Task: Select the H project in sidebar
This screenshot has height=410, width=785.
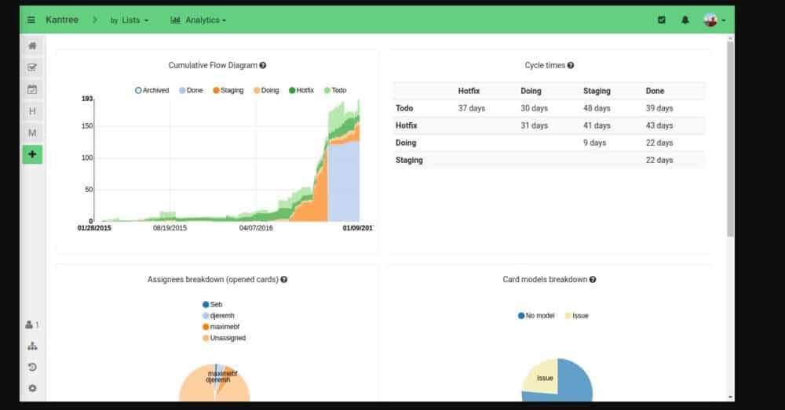Action: 32,111
